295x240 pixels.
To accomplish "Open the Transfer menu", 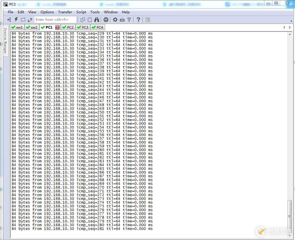I will pyautogui.click(x=65, y=12).
